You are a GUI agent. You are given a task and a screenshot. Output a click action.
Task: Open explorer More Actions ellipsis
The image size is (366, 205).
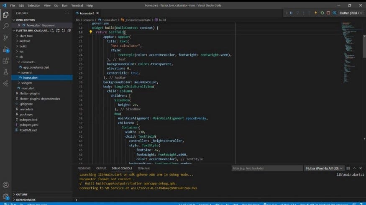pos(67,13)
